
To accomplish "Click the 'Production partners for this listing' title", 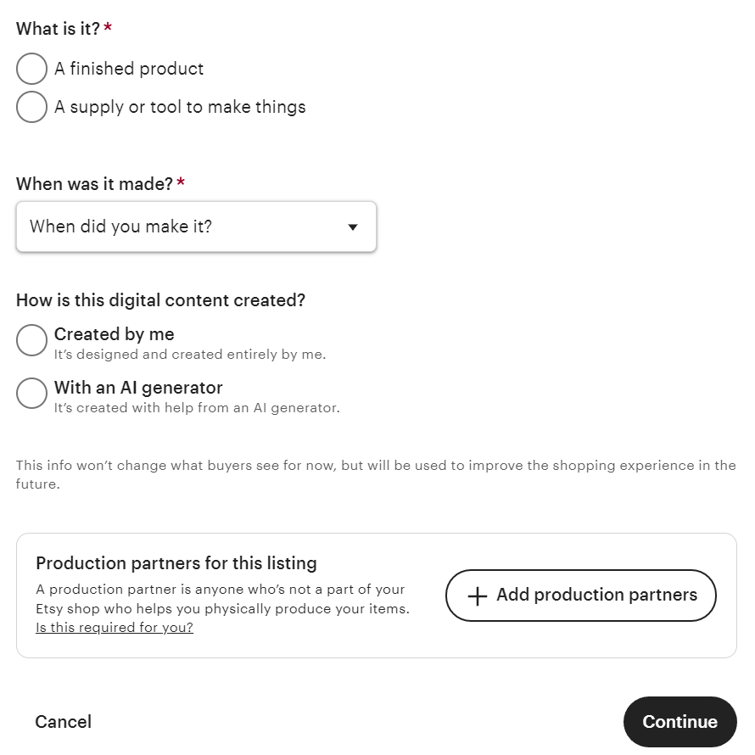I will coord(176,563).
